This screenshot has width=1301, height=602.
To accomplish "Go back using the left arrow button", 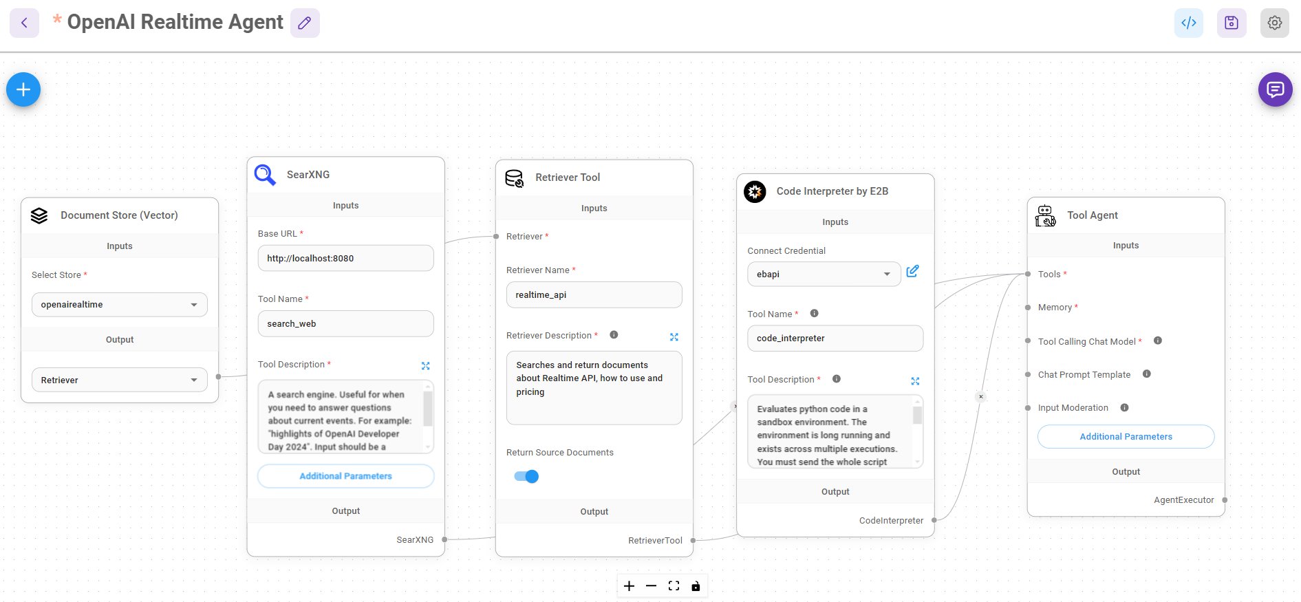I will (x=24, y=23).
